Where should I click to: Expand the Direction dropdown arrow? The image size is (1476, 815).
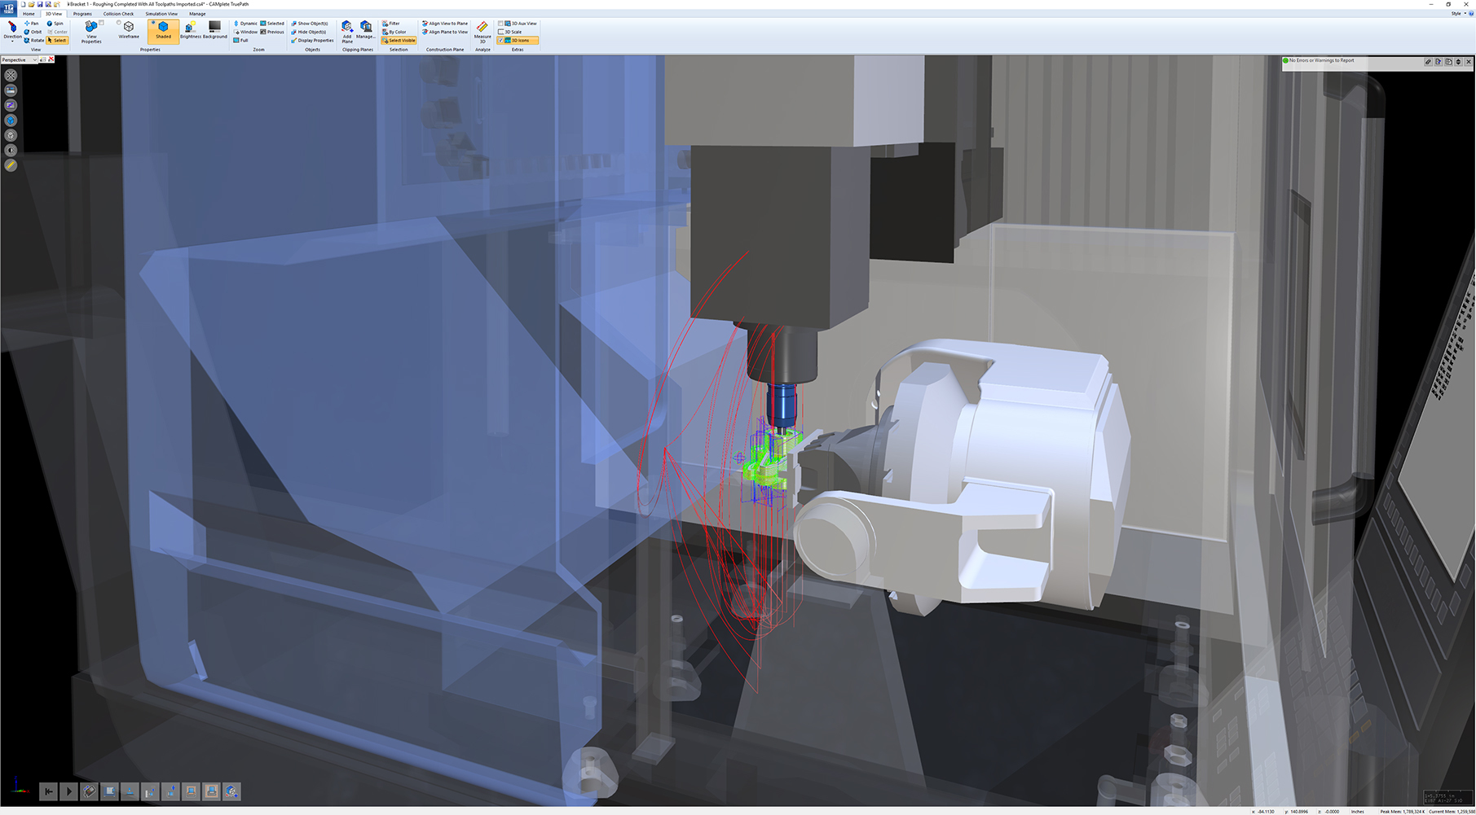click(12, 41)
